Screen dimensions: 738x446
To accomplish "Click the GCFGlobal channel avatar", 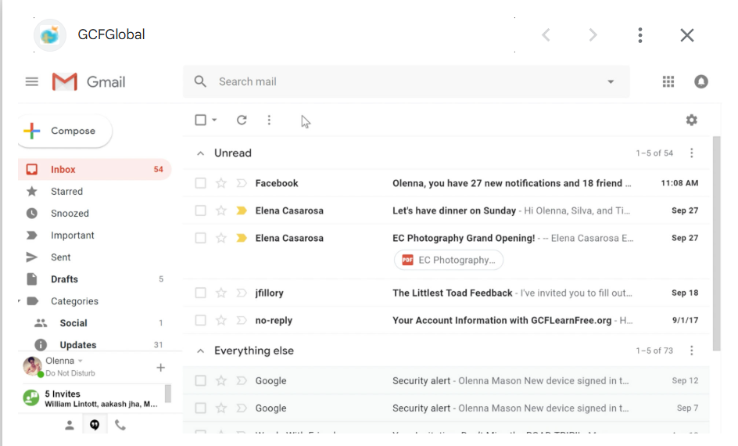I will [50, 35].
